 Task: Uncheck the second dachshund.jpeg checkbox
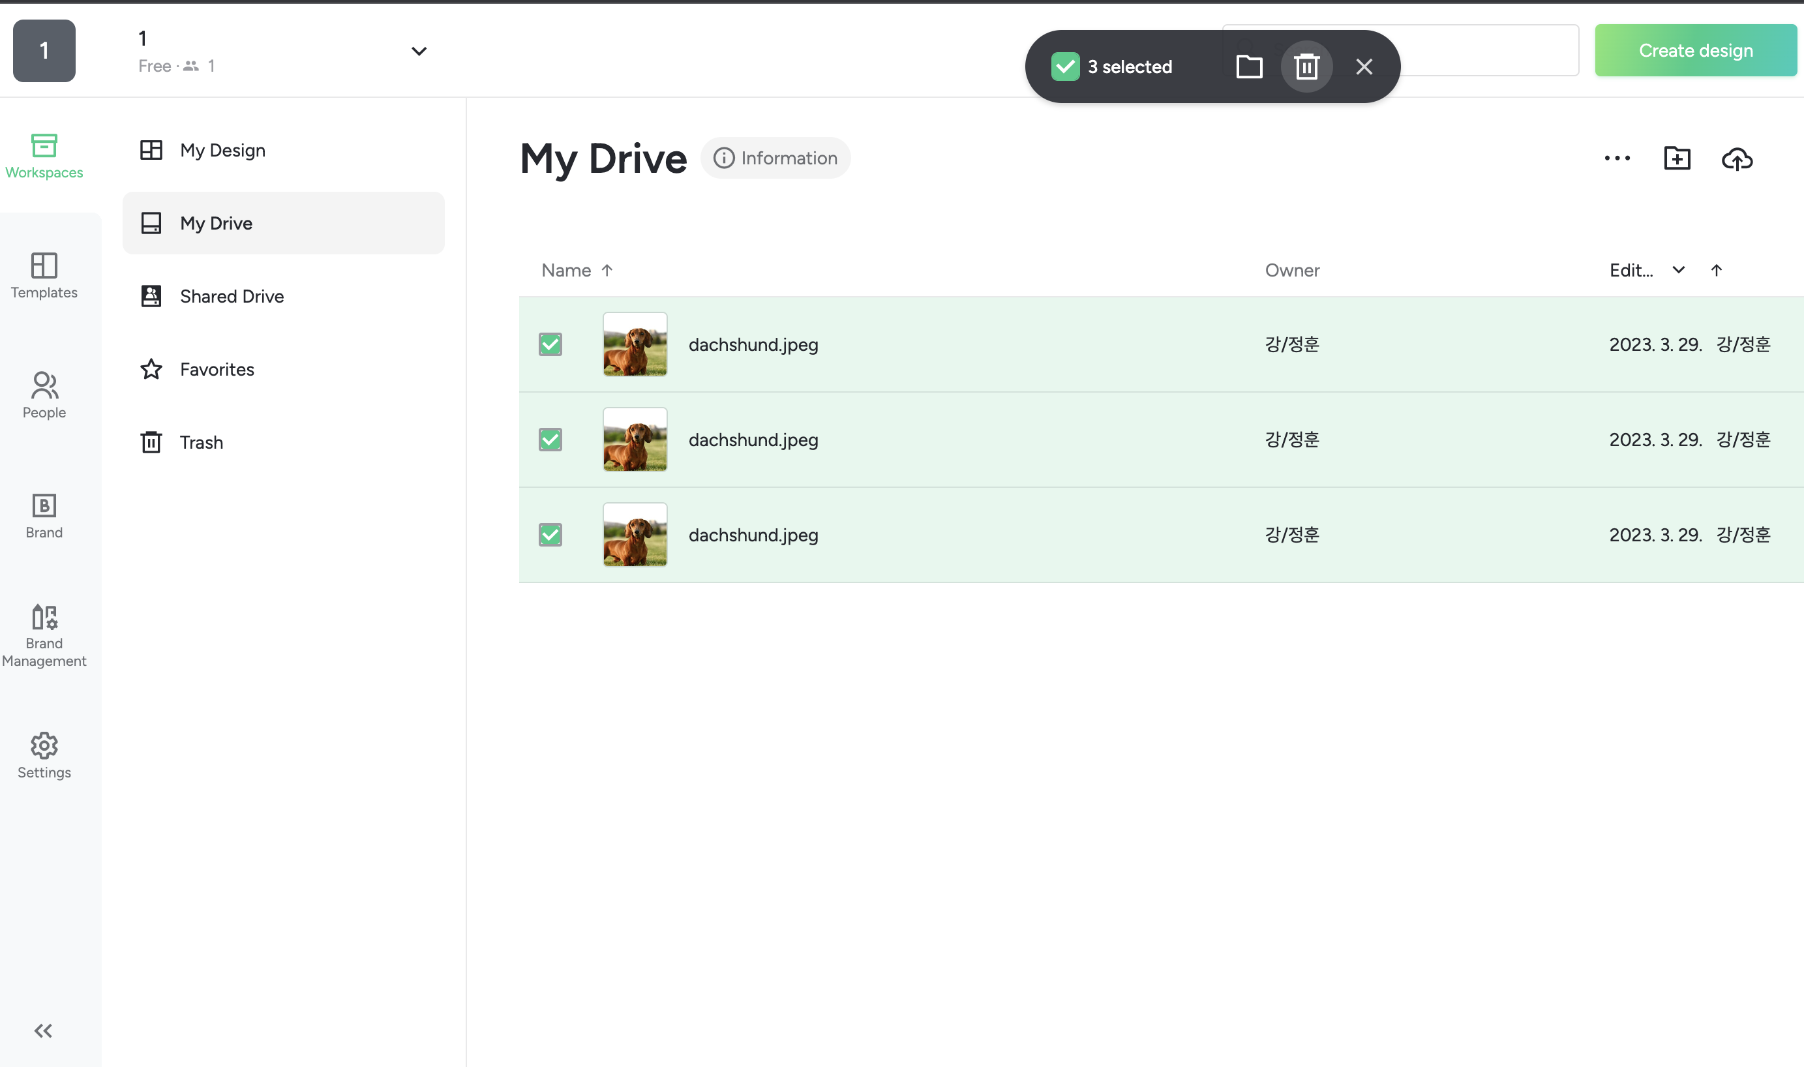click(x=550, y=440)
